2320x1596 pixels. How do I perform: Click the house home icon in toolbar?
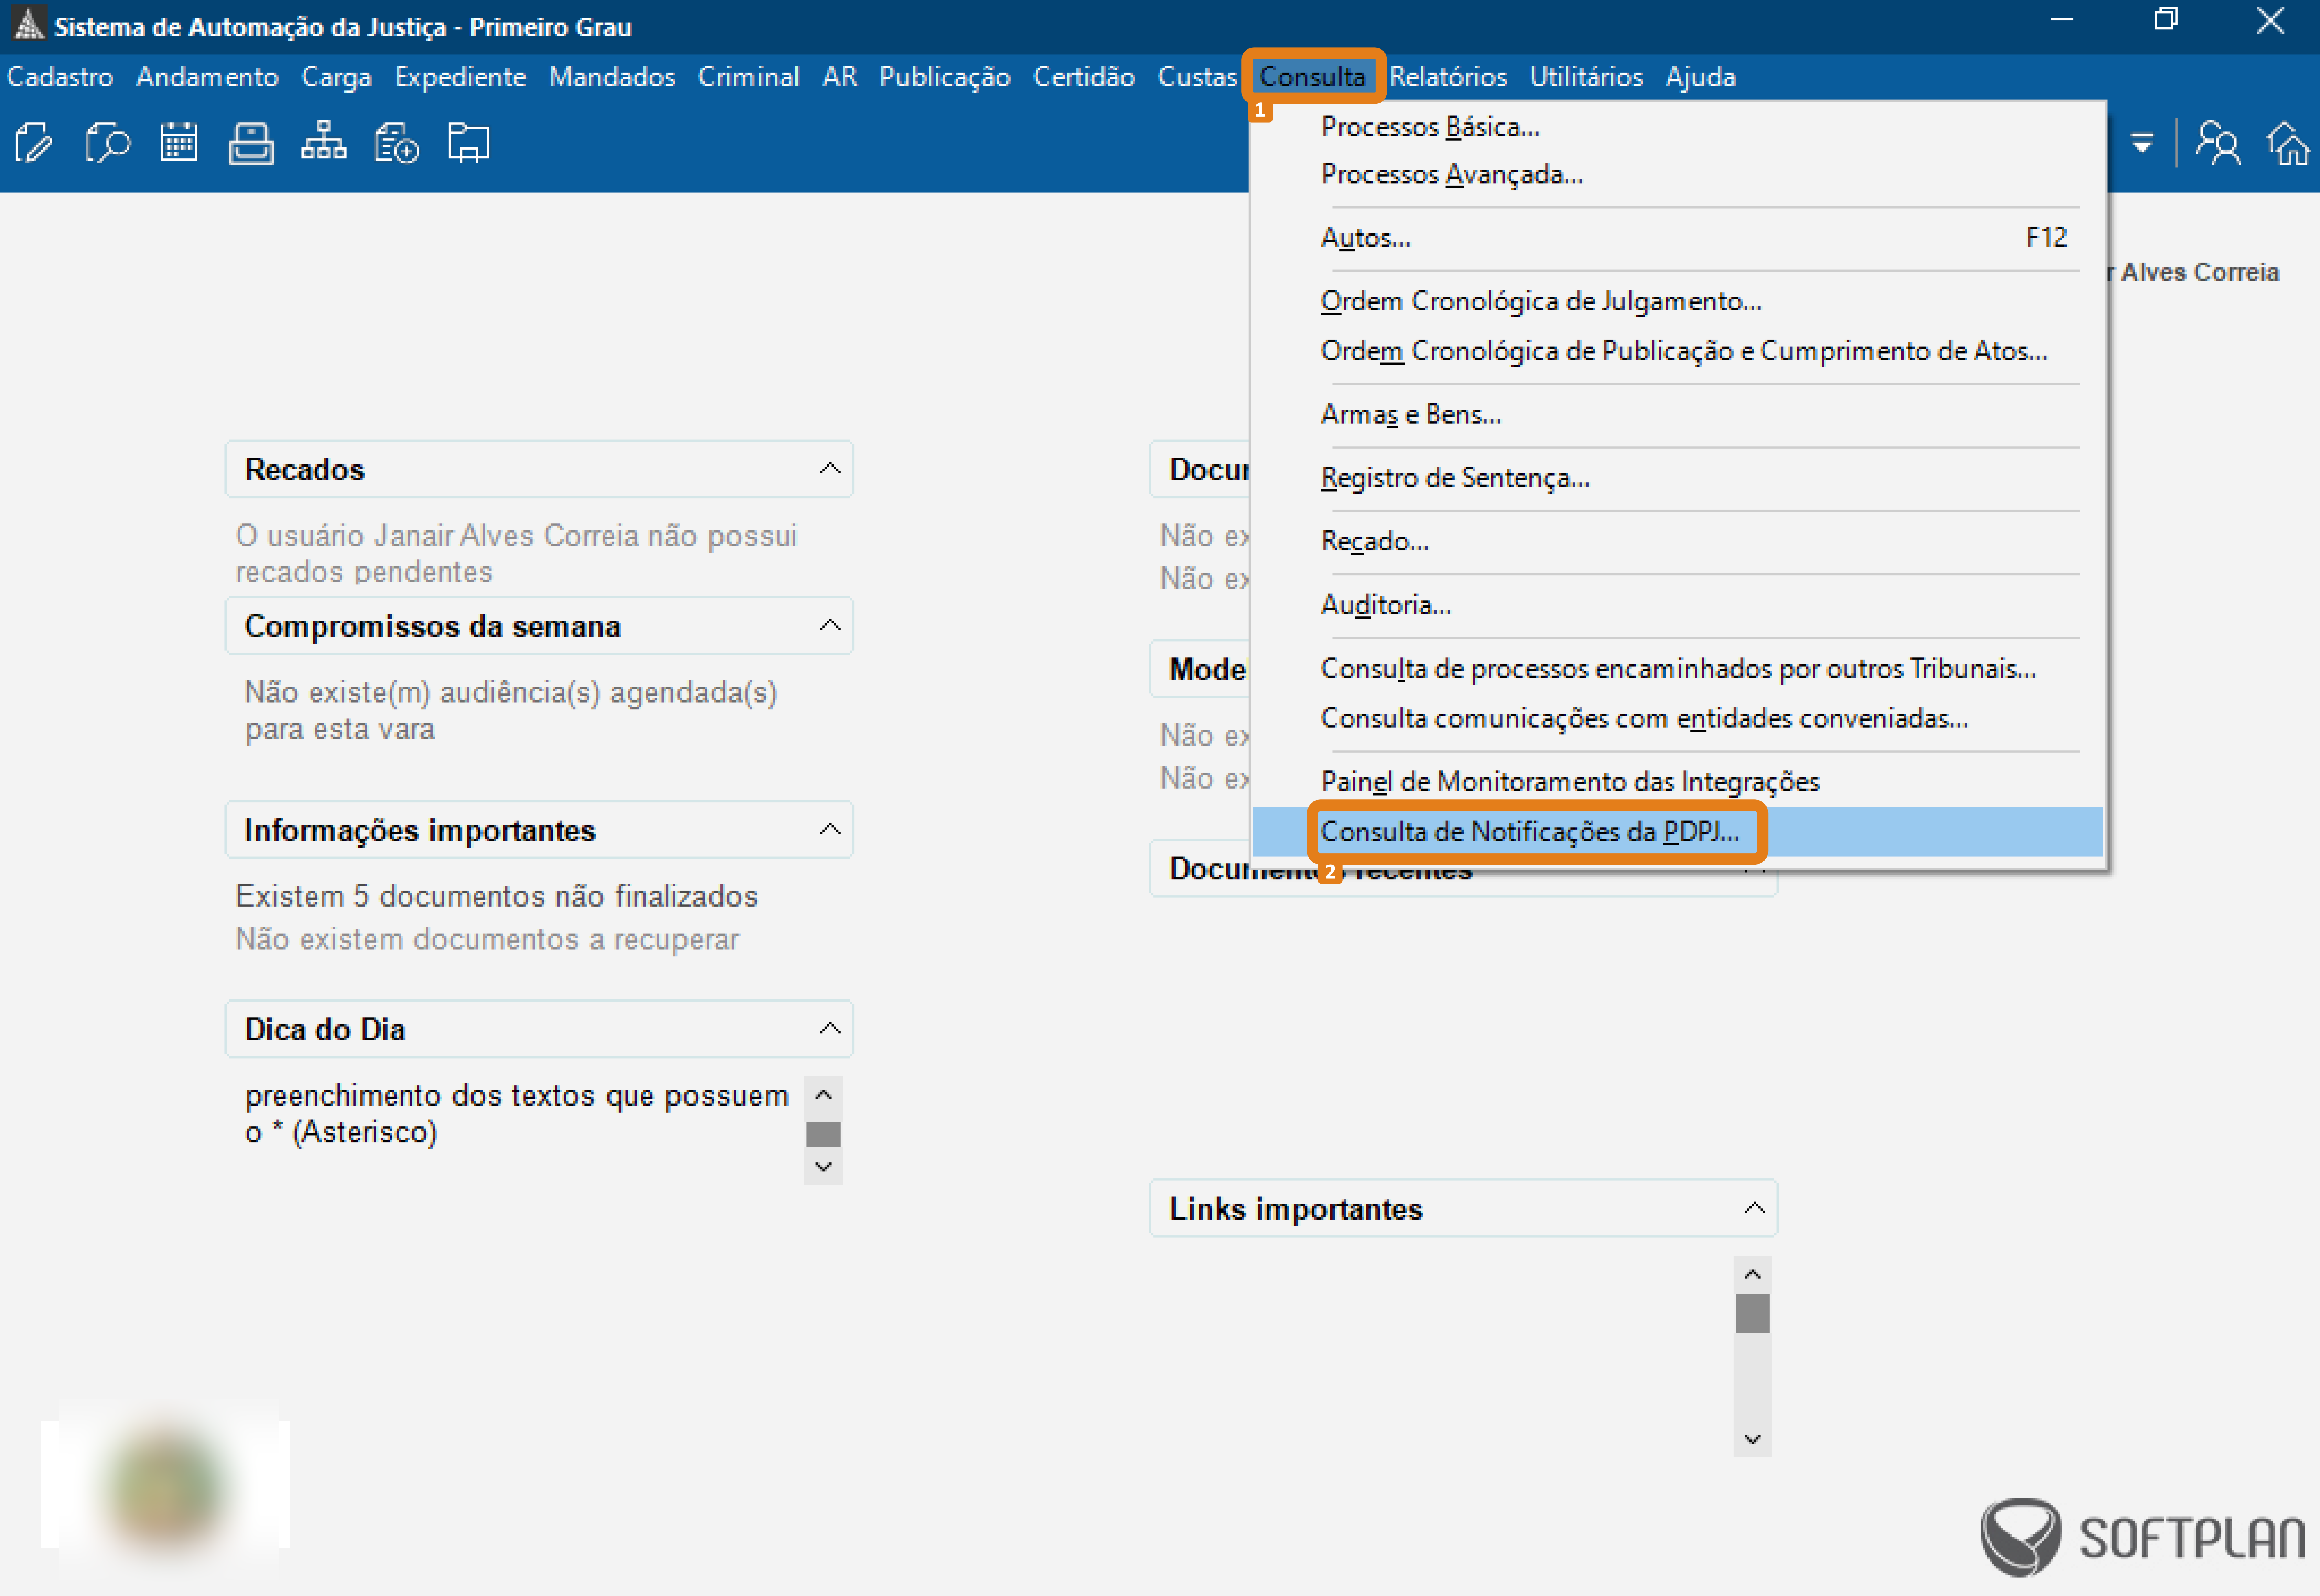2289,144
